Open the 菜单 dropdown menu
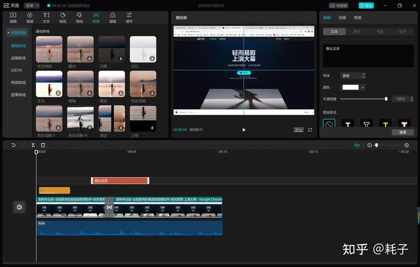The image size is (420, 267). [32, 5]
